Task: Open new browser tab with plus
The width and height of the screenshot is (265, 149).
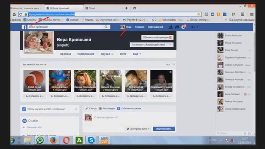Action: 126,8
